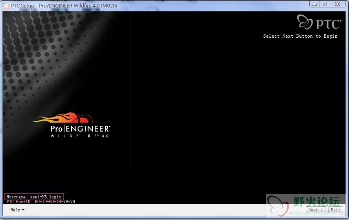Click the Next button to begin setup

pos(315,210)
